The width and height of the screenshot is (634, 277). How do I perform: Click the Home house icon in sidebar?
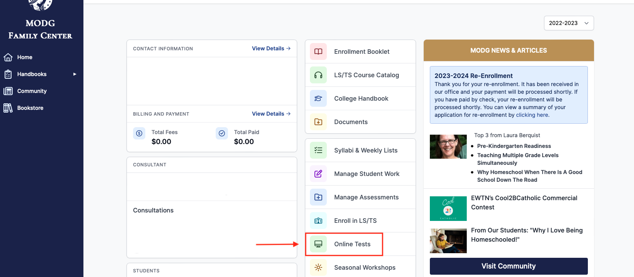tap(8, 57)
